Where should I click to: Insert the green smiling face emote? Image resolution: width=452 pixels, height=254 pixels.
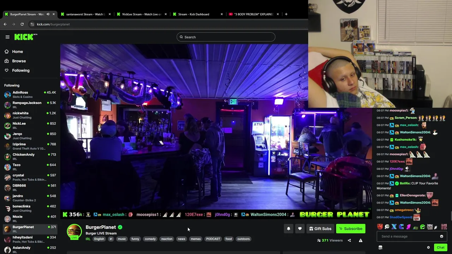423,226
